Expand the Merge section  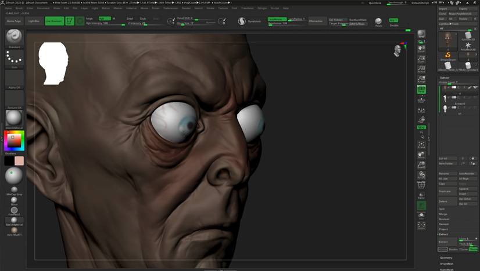[x=443, y=214]
